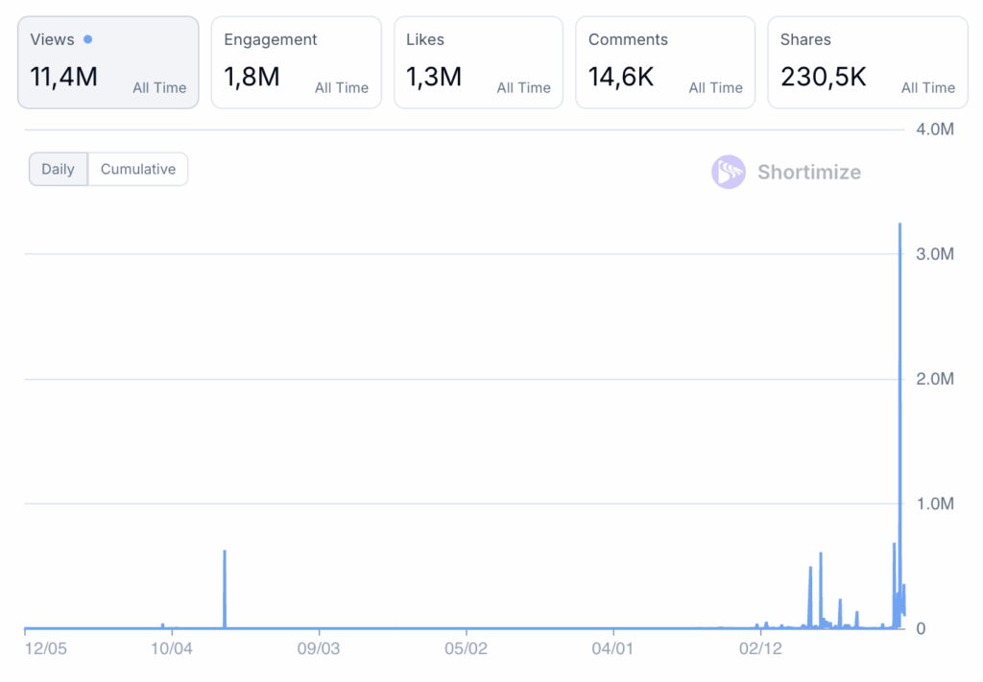Screen dimensions: 983x682
Task: Click the blue dot on Views card
Action: (x=88, y=39)
